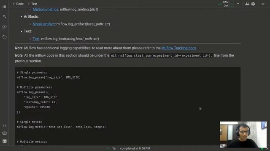The width and height of the screenshot is (270, 151).
Task: Open the MLflow Tracking docs link
Action: click(x=179, y=48)
